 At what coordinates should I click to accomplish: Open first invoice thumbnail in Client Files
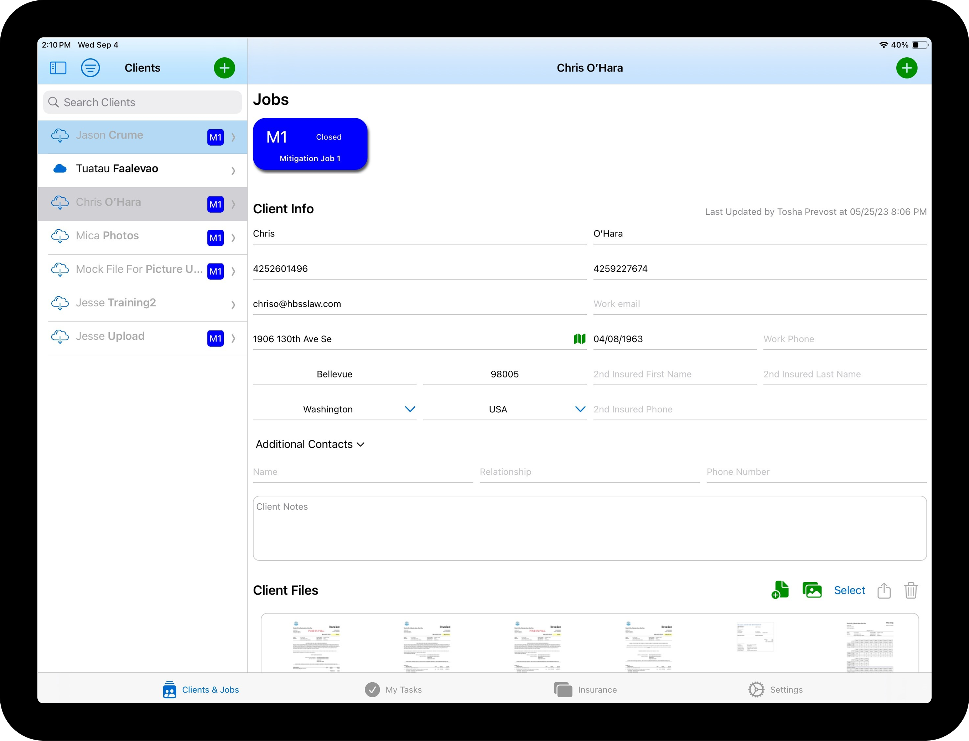pos(316,646)
